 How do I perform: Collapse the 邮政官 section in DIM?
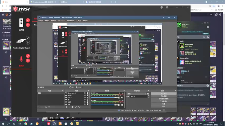click(x=3, y=32)
